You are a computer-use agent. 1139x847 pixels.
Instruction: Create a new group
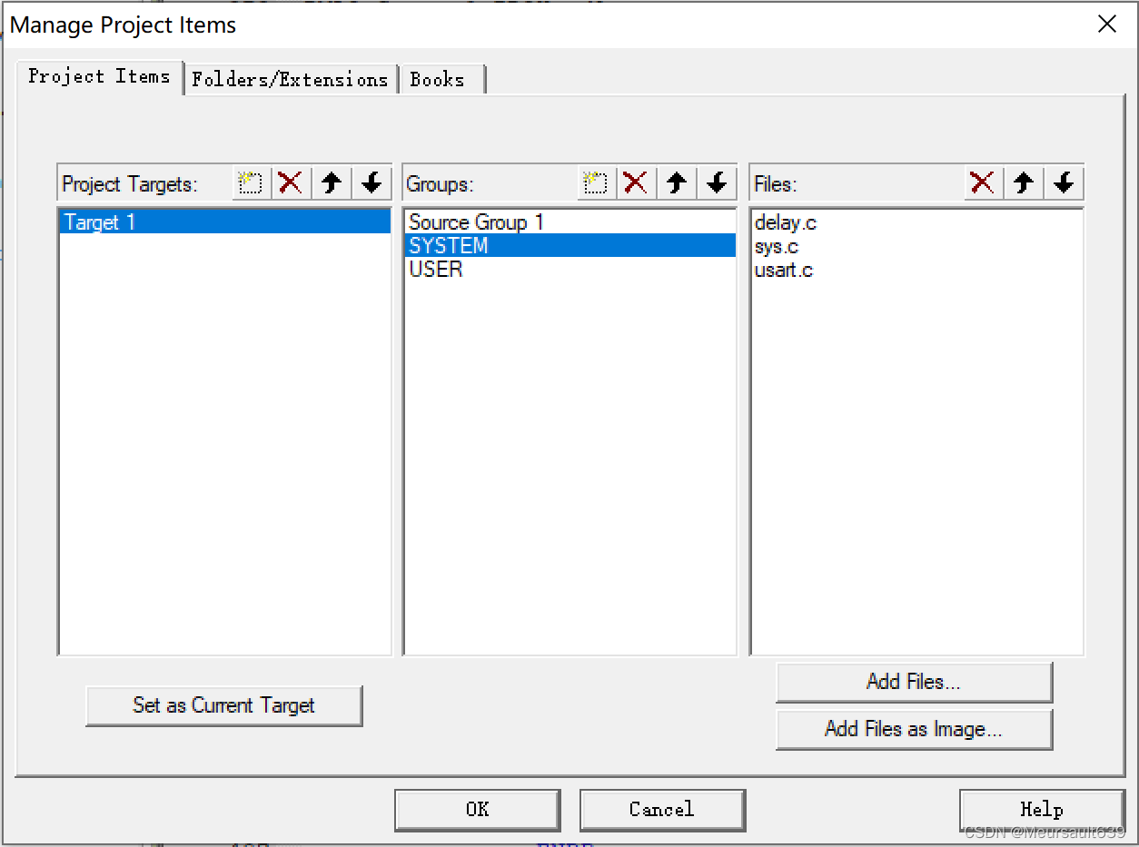coord(596,183)
